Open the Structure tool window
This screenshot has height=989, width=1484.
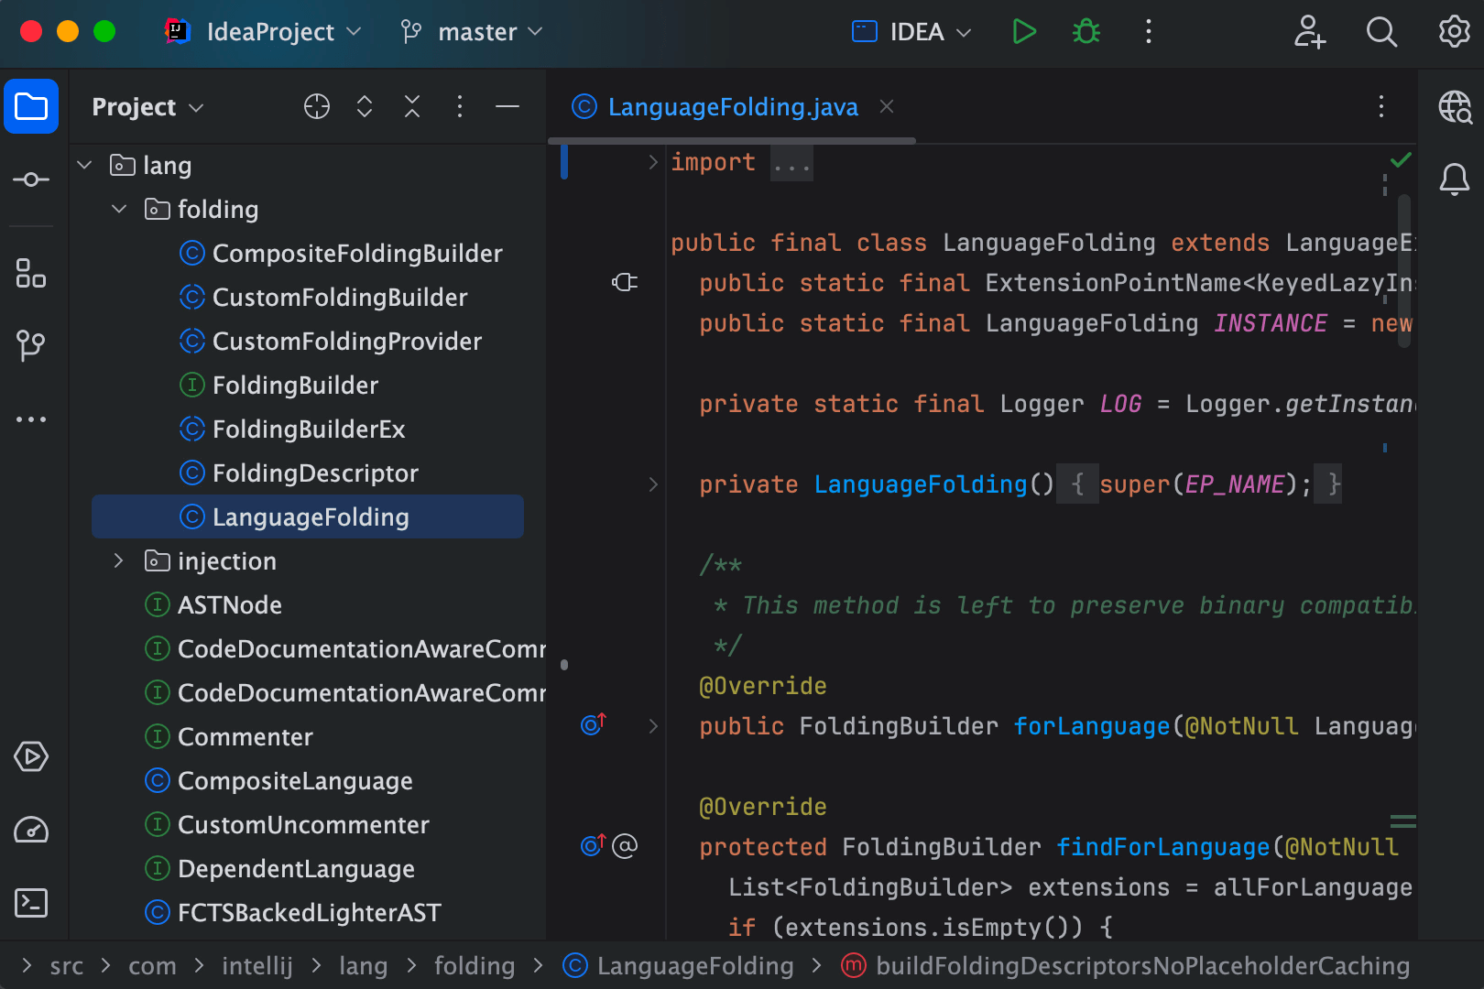pyautogui.click(x=31, y=273)
